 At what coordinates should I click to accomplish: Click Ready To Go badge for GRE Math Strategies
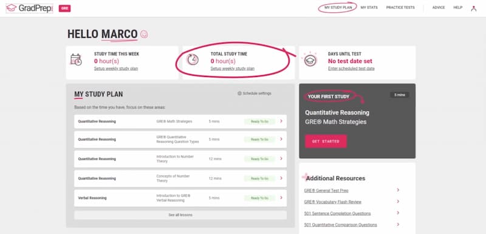tap(260, 121)
